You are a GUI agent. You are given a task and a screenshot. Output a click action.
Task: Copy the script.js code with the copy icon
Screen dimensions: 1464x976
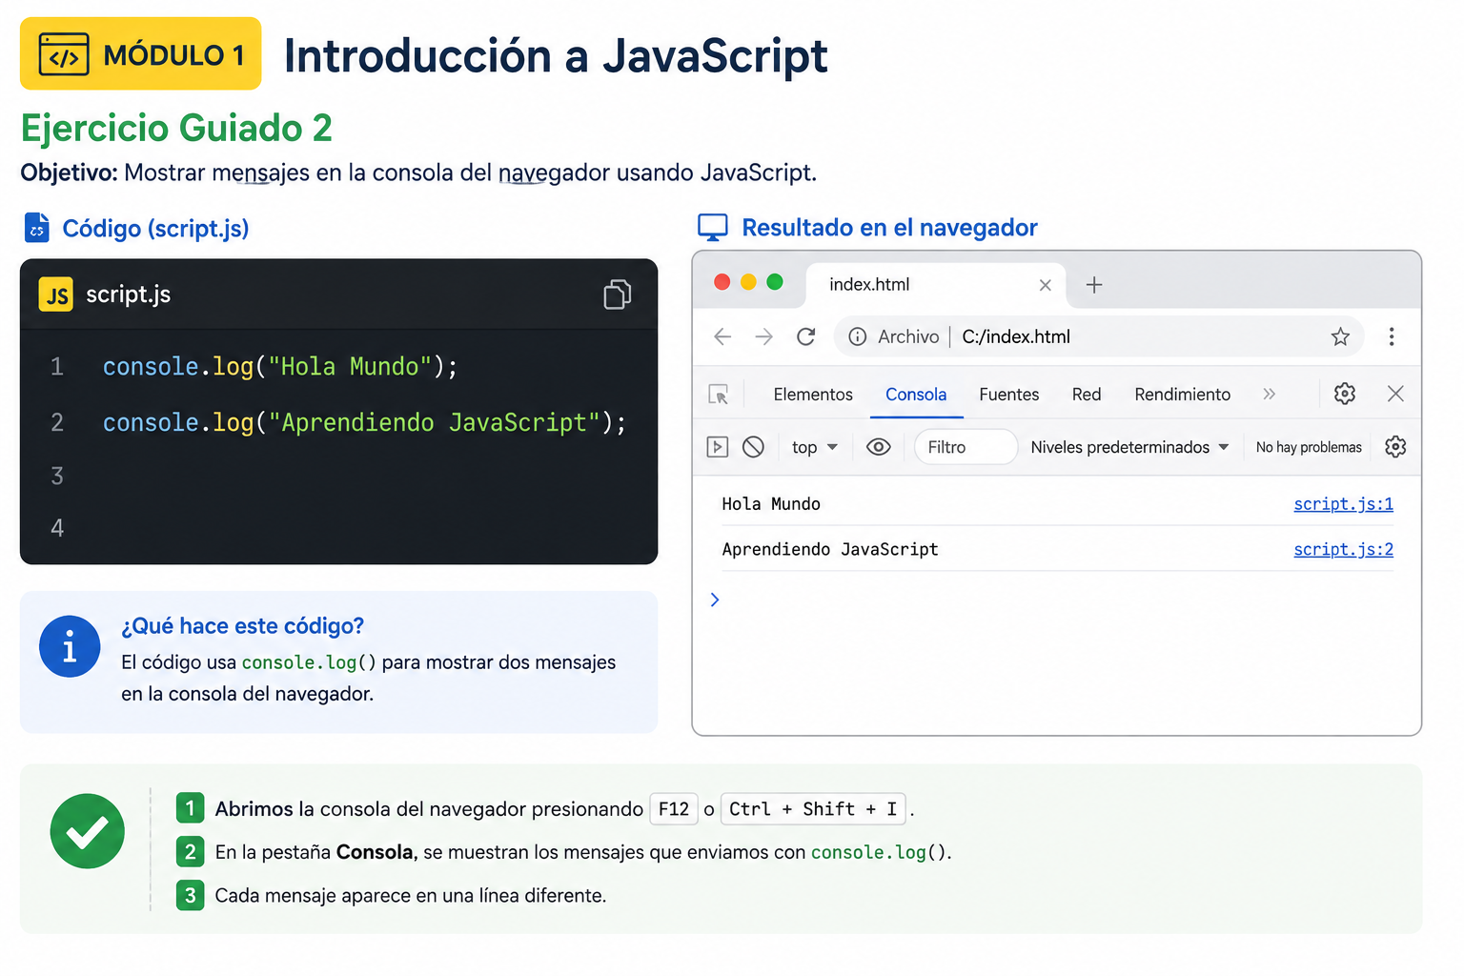pyautogui.click(x=618, y=295)
